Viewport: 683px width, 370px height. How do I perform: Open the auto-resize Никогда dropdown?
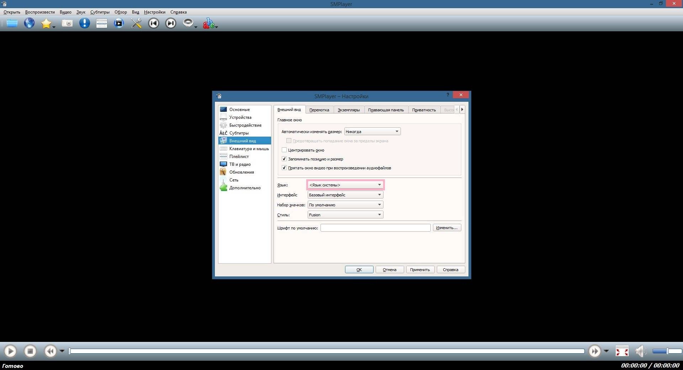click(372, 132)
